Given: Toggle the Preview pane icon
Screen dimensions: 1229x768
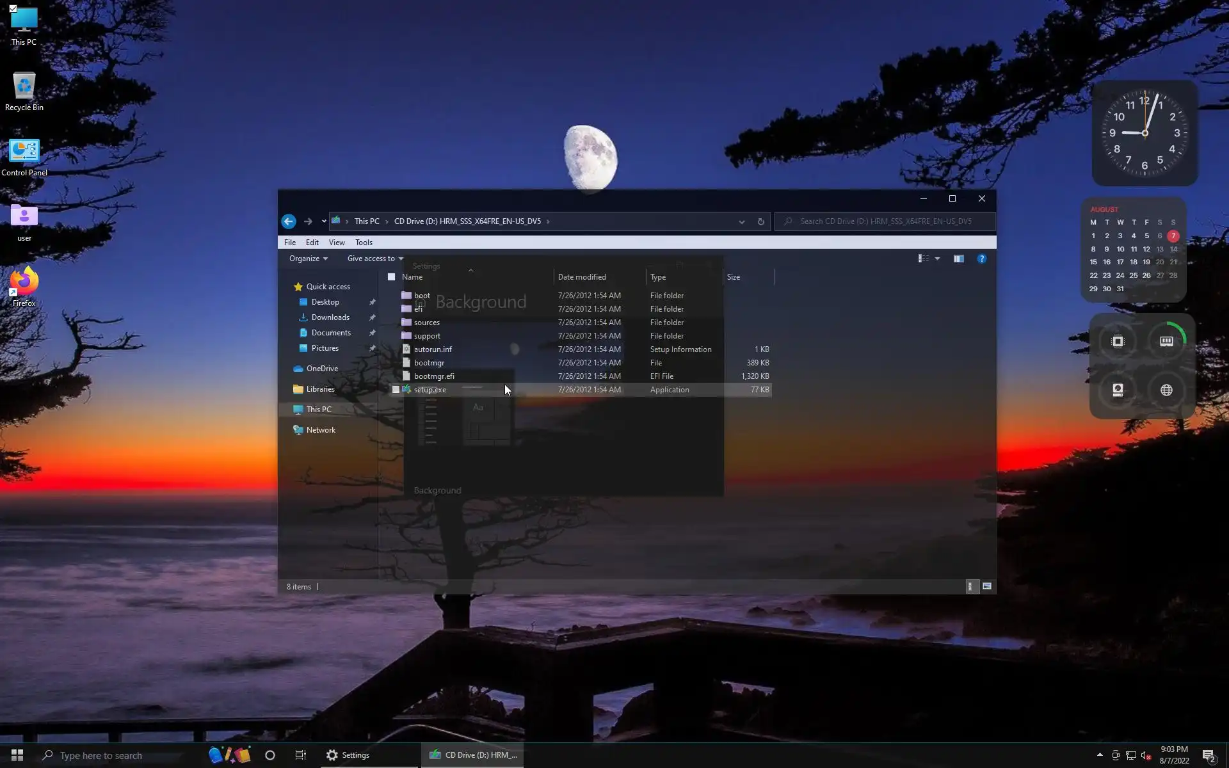Looking at the screenshot, I should 958,259.
